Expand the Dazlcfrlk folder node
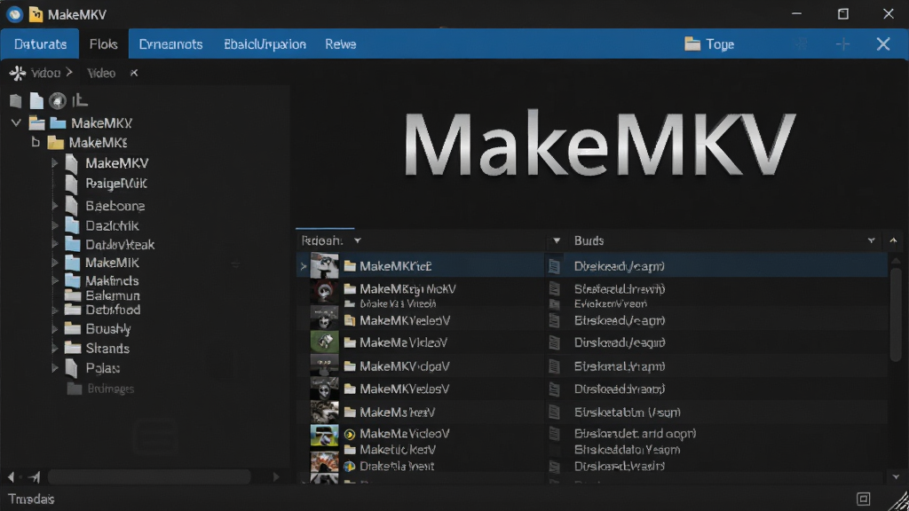Image resolution: width=909 pixels, height=511 pixels. click(54, 225)
